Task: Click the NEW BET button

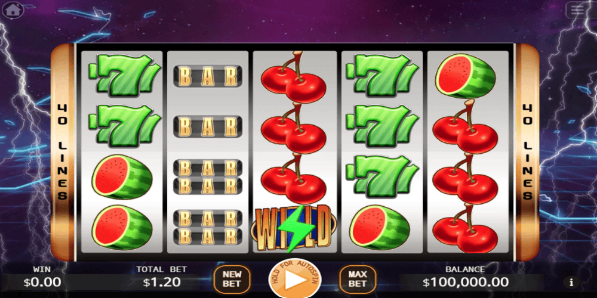Action: [x=232, y=279]
